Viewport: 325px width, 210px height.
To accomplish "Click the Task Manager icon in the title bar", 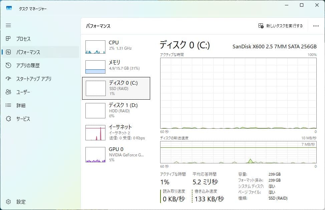I will [8, 7].
